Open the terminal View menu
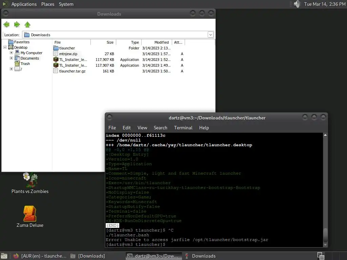This screenshot has height=260, width=347. 142,128
